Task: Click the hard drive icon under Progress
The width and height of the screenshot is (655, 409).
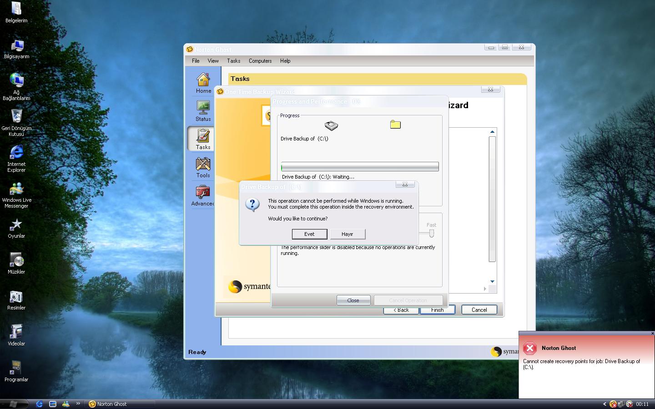Action: pyautogui.click(x=332, y=125)
